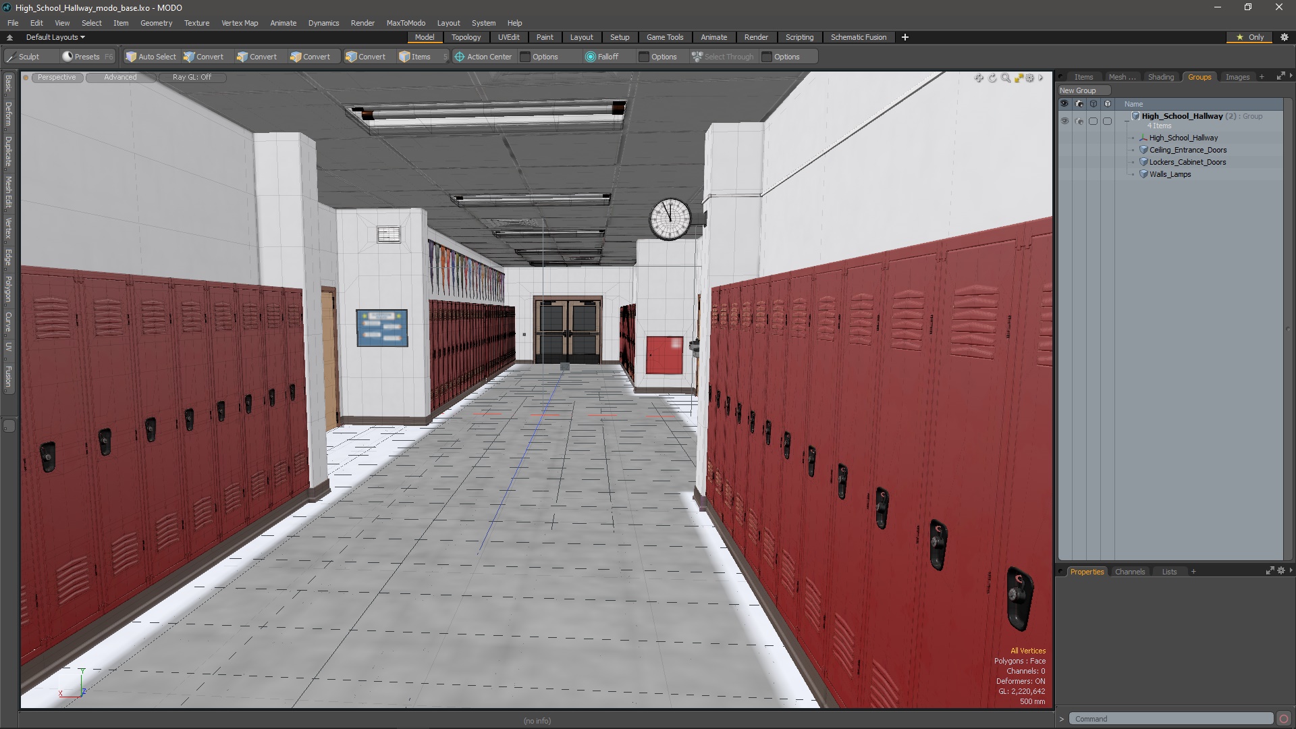The image size is (1296, 729).
Task: Click the Items panel icon
Action: [x=1083, y=76]
